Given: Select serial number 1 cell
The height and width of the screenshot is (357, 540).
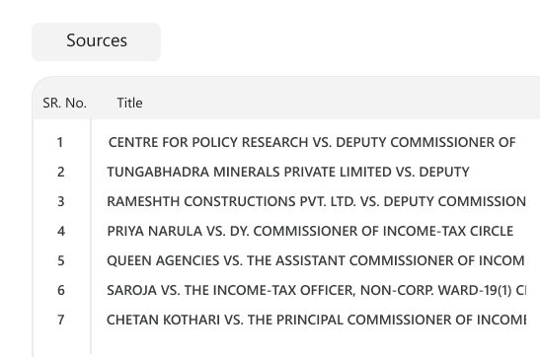Looking at the screenshot, I should 60,142.
